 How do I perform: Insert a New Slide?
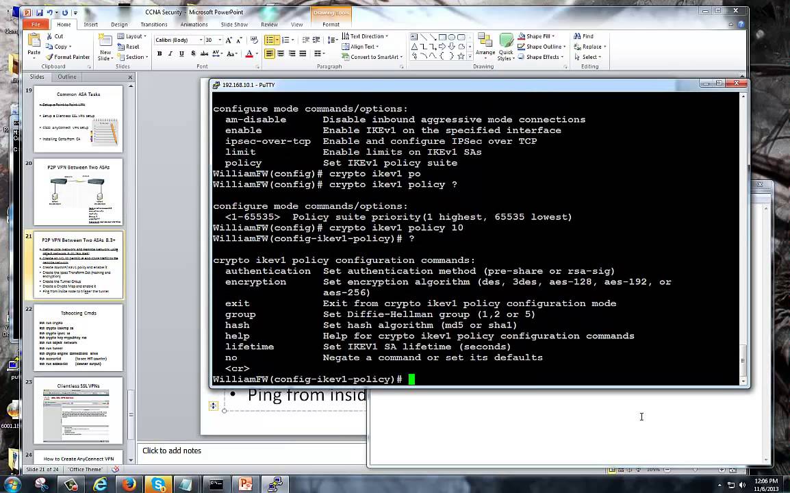pos(105,47)
